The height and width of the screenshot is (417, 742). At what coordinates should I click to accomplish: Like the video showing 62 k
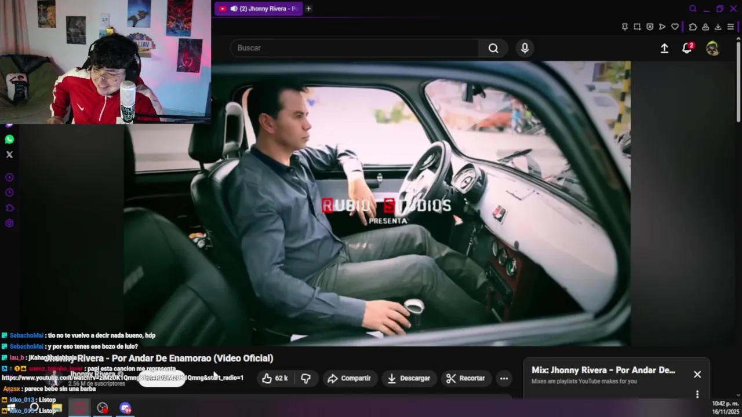pos(275,378)
